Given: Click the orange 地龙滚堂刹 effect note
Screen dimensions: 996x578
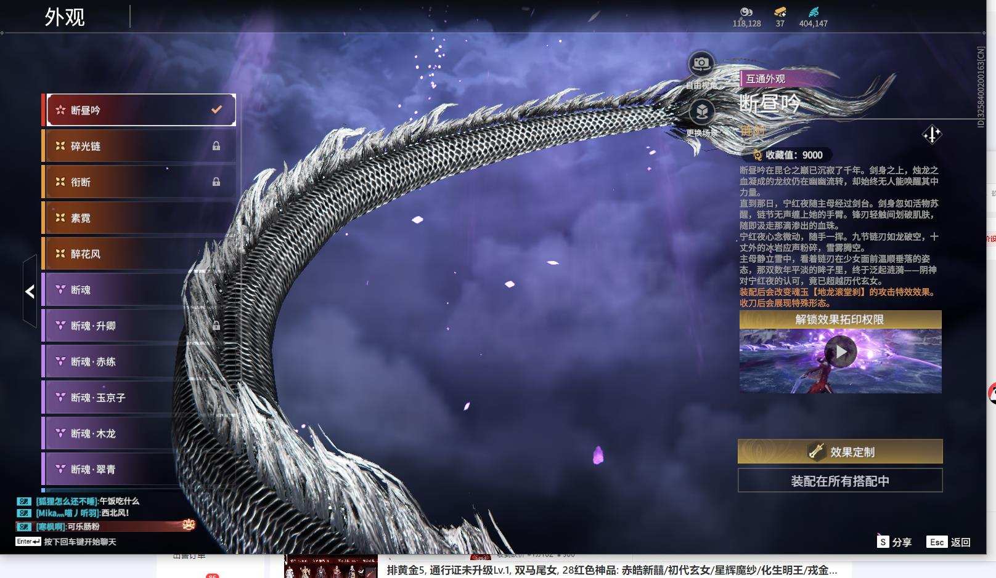Looking at the screenshot, I should click(x=838, y=297).
